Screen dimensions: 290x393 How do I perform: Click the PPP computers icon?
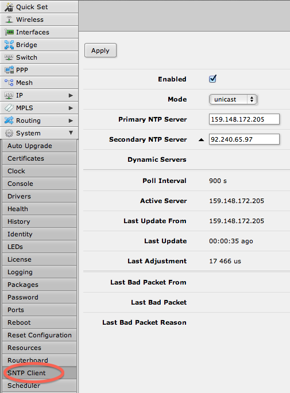[9, 70]
